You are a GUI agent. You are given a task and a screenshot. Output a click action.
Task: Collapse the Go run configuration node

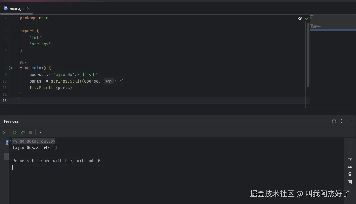pos(1,143)
